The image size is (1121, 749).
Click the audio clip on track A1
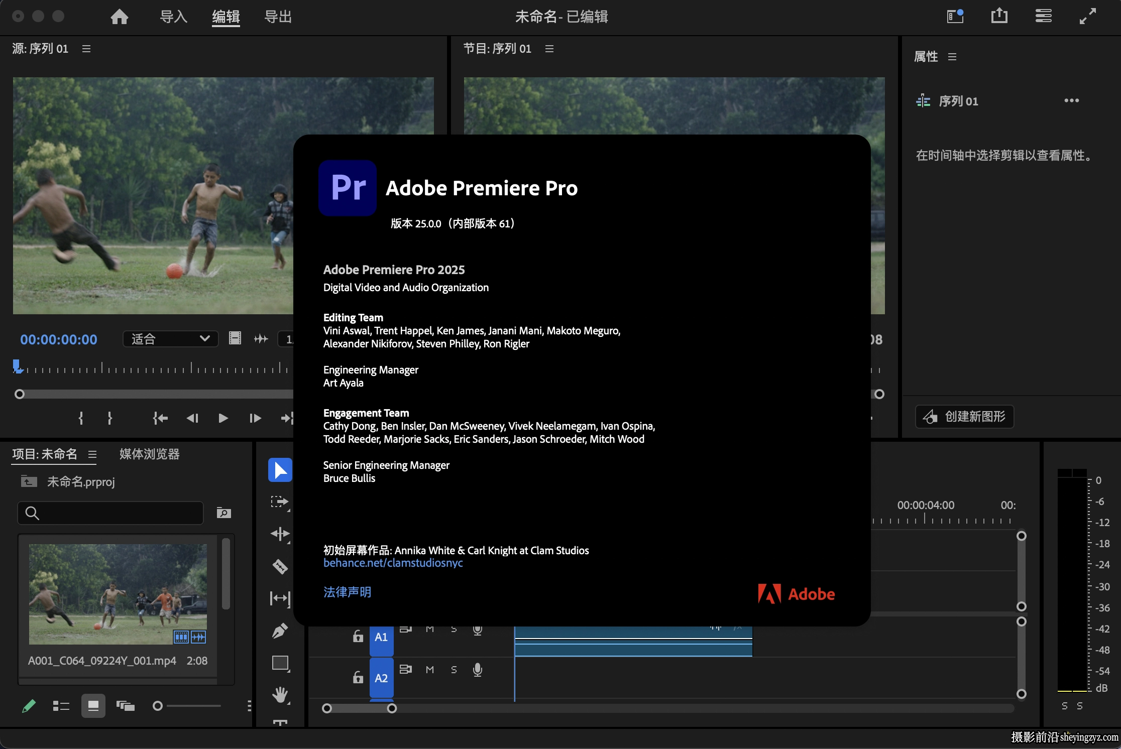(633, 641)
